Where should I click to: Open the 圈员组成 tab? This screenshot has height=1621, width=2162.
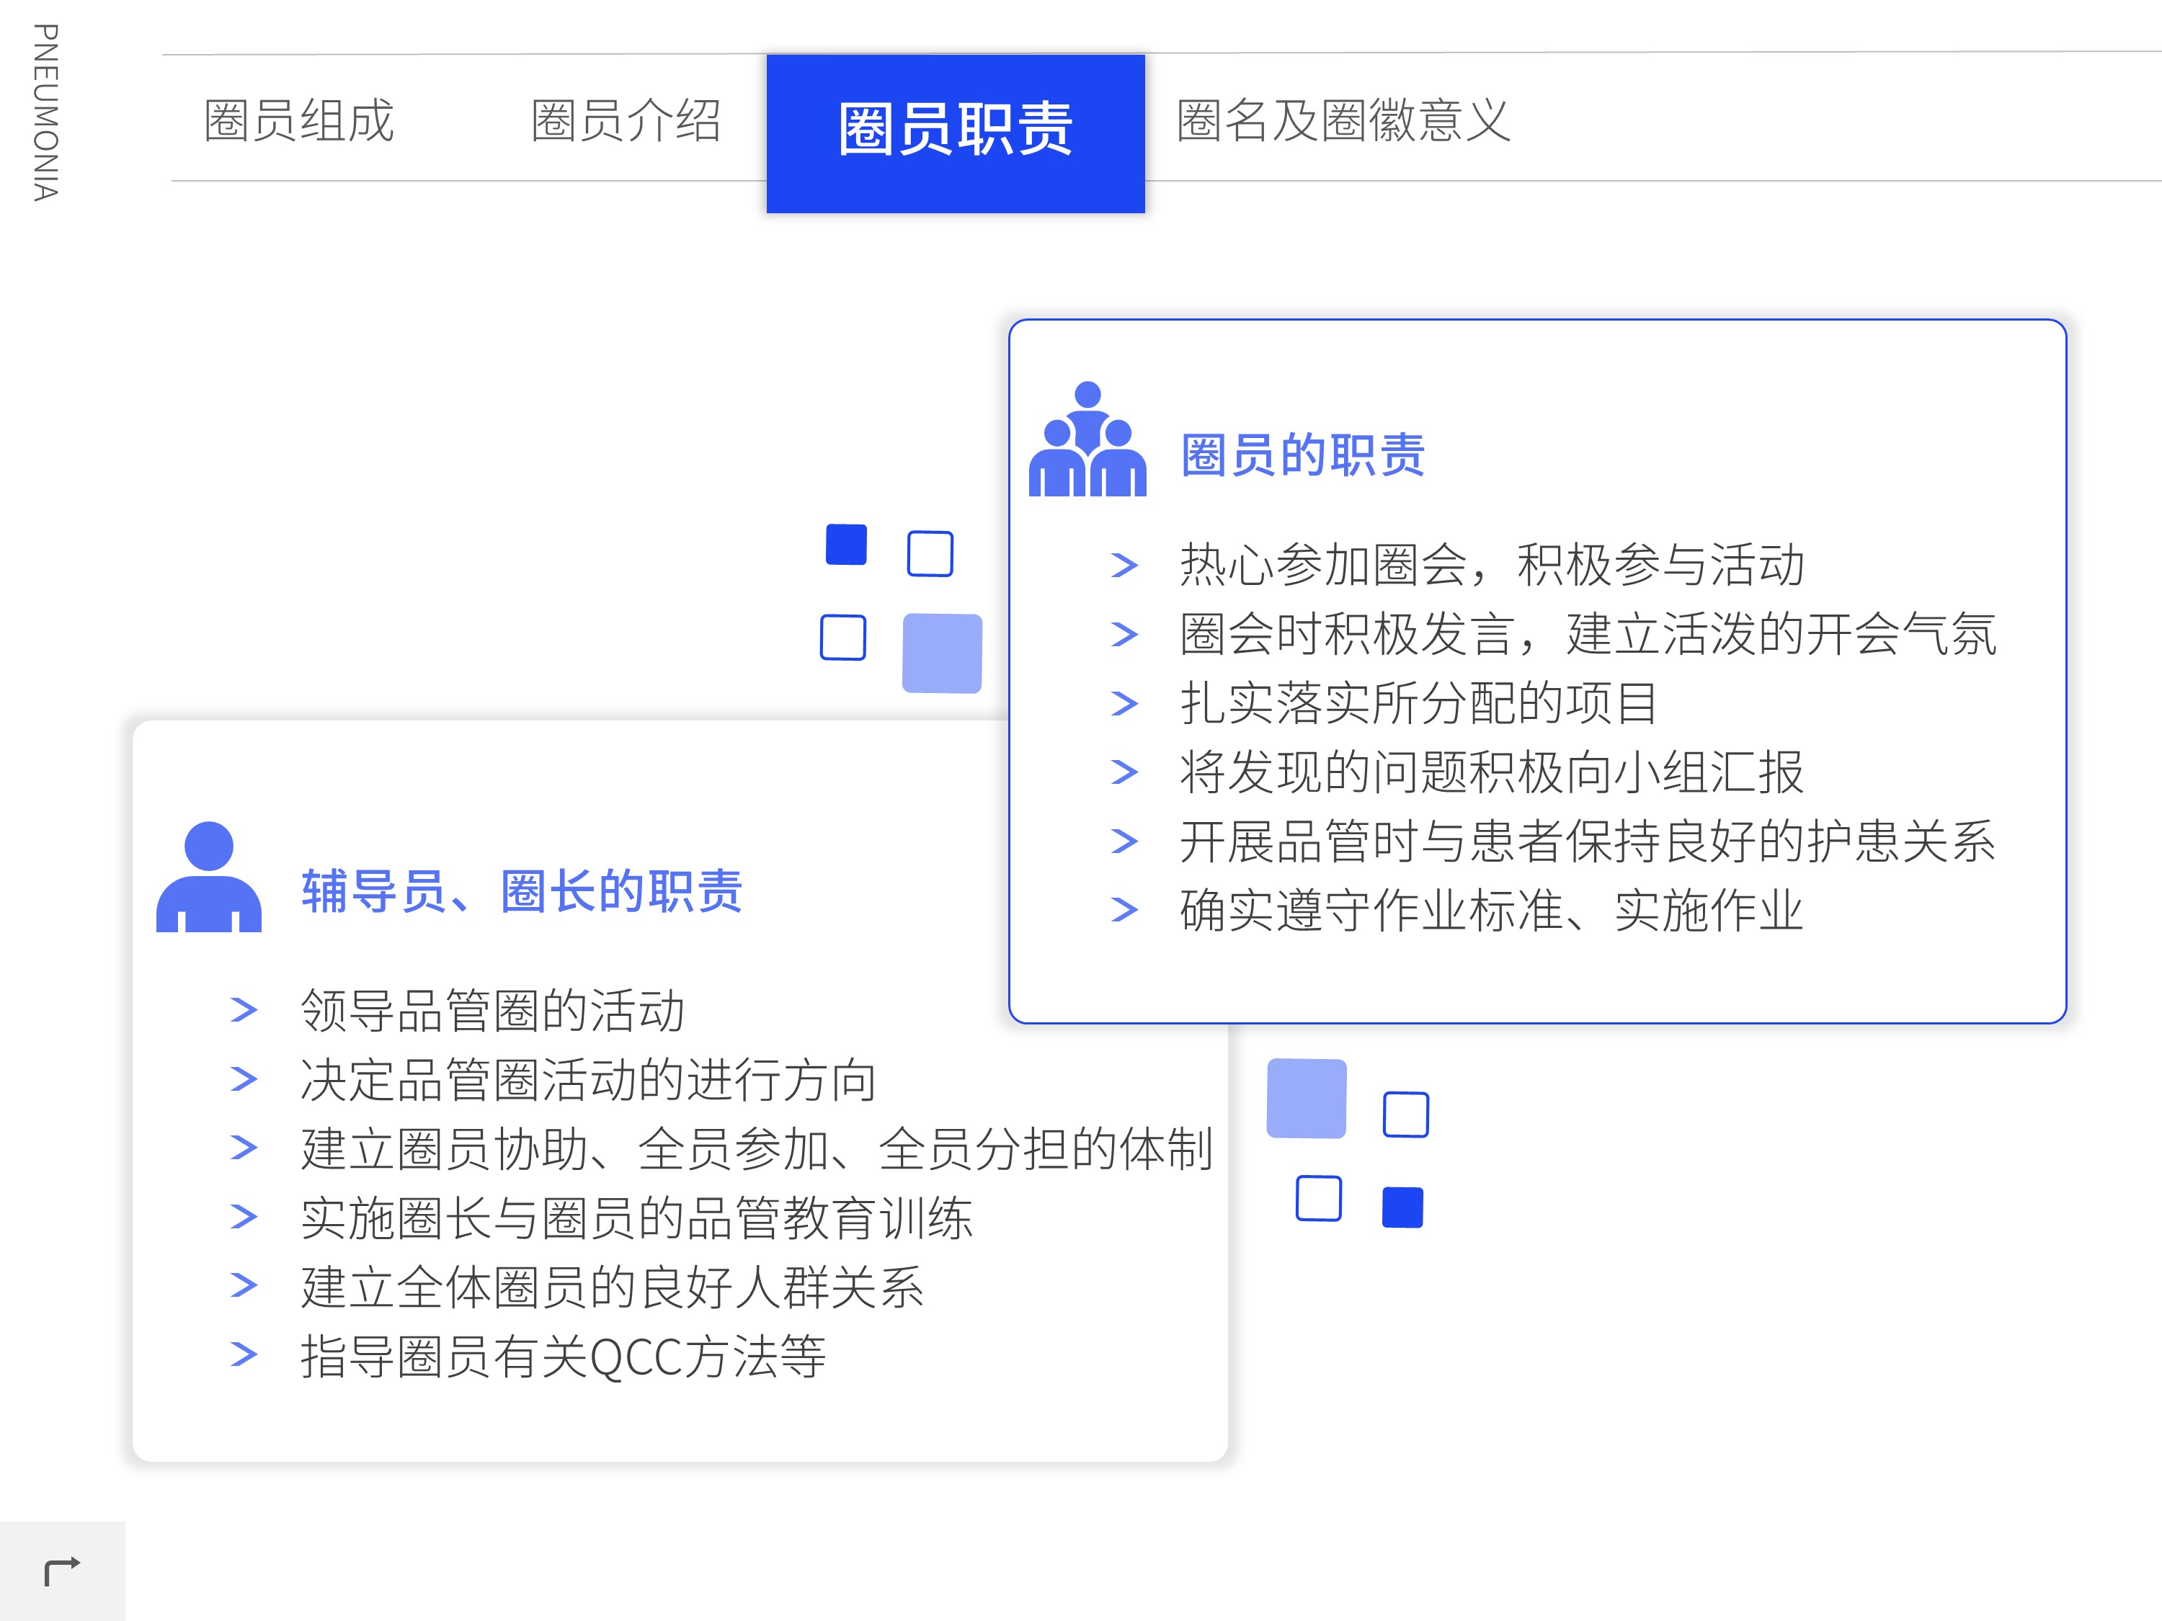click(298, 121)
